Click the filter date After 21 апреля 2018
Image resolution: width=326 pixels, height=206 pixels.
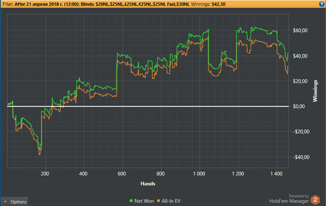coord(47,4)
